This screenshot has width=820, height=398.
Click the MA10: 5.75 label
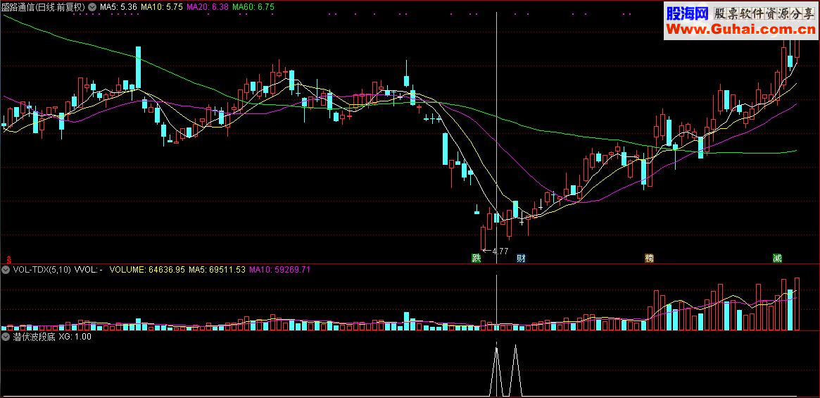click(x=162, y=7)
